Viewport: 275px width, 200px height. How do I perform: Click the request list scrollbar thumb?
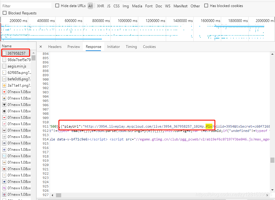(x=34, y=58)
